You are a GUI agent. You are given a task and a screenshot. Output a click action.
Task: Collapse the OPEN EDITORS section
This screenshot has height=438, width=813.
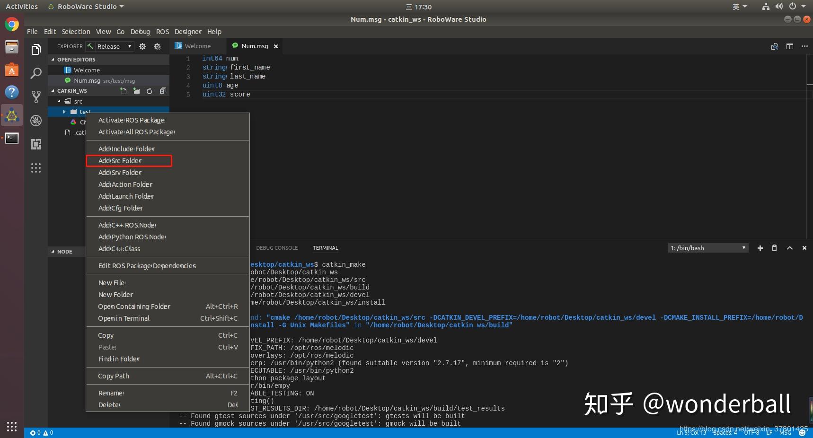coord(108,60)
